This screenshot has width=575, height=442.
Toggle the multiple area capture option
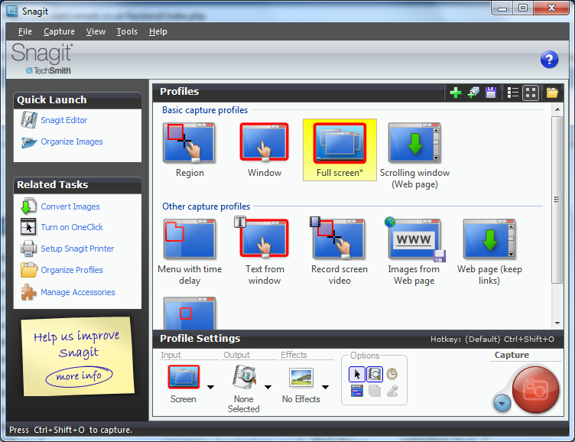click(375, 391)
